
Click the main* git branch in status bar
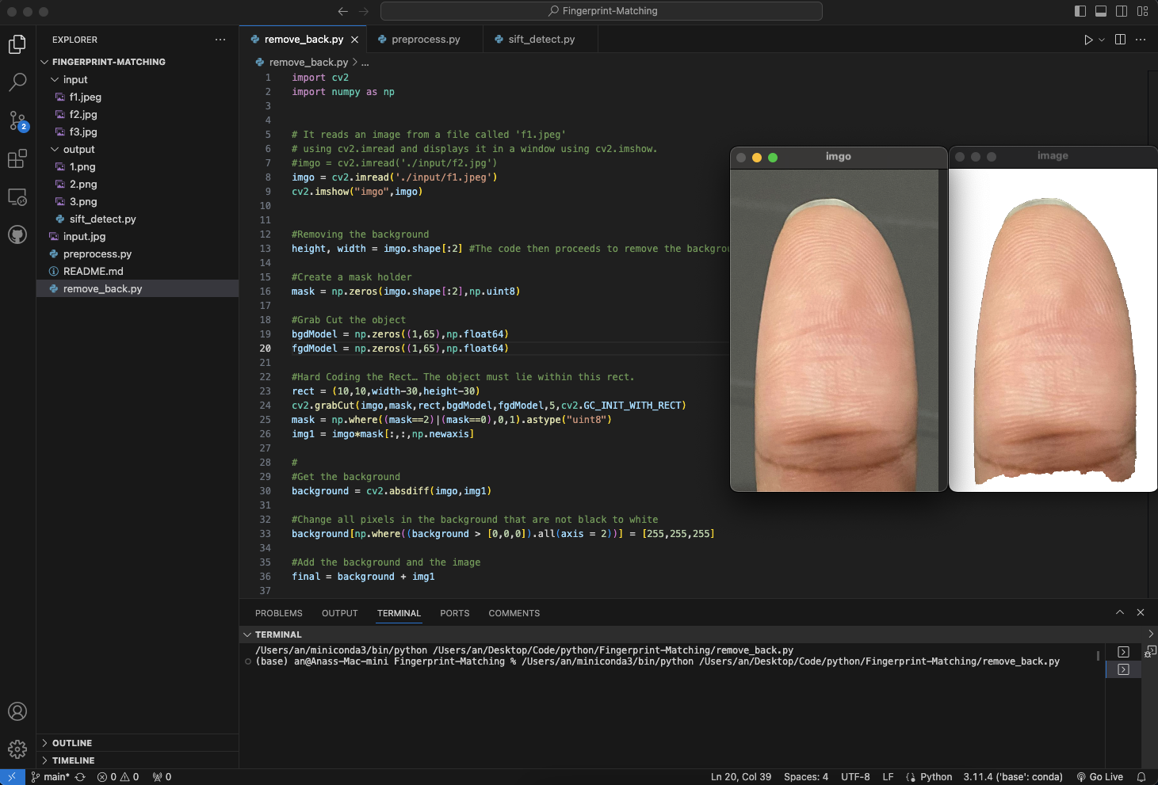(x=51, y=777)
